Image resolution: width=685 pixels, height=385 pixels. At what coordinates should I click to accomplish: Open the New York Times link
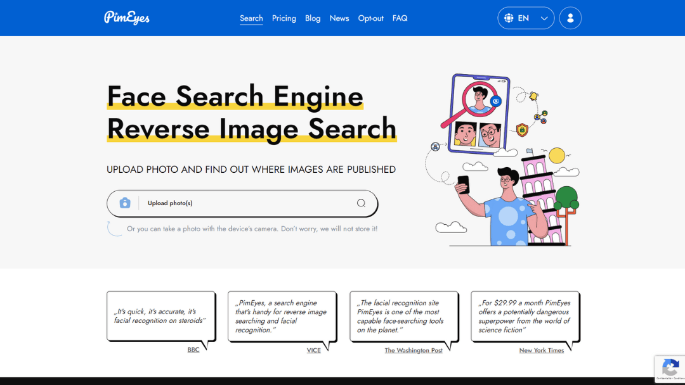[x=541, y=350]
